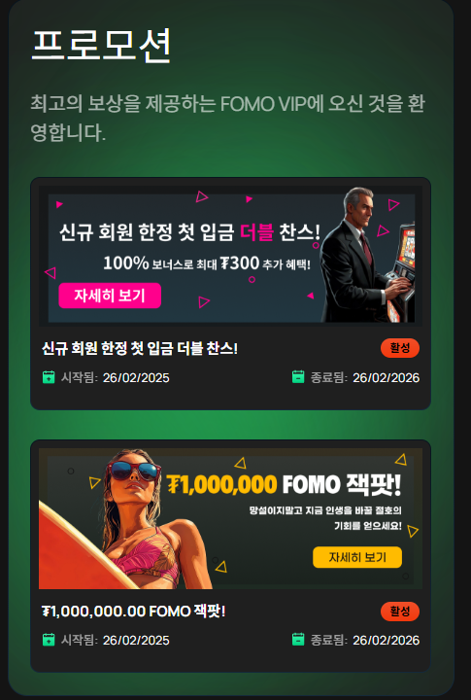Open the 신규 회원 한정 첫 입금 promotion title
Image resolution: width=471 pixels, height=700 pixels.
140,349
